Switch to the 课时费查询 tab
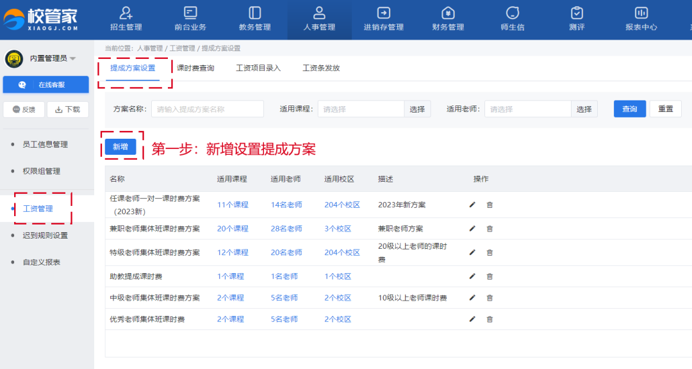 [x=195, y=68]
